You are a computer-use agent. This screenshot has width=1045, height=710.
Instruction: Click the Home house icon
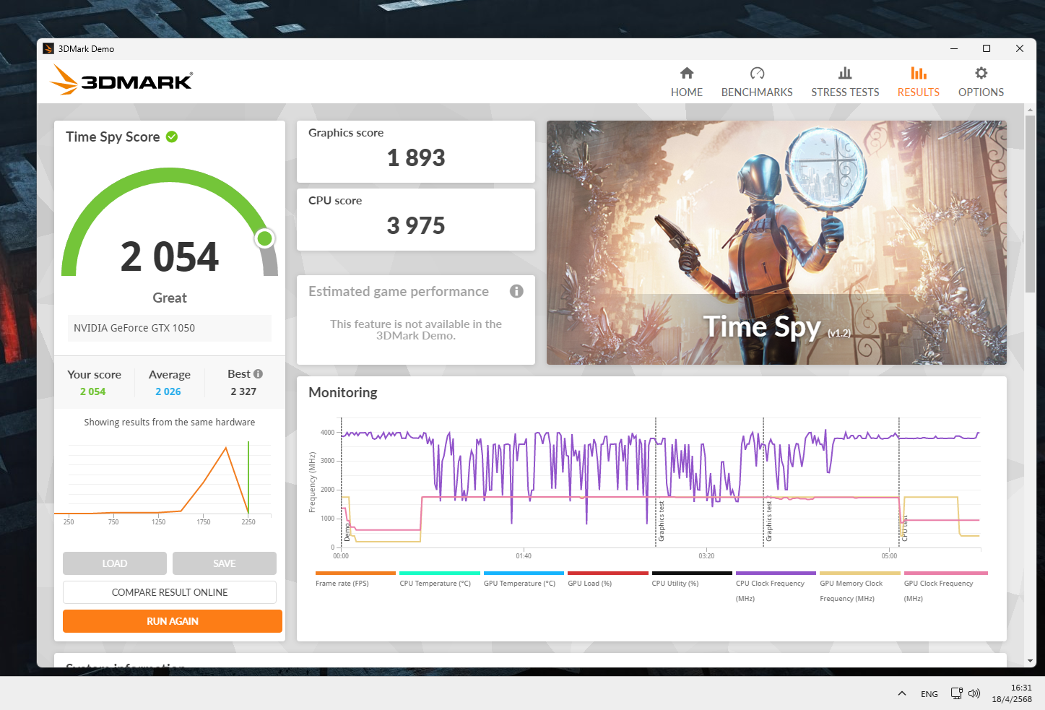point(687,73)
